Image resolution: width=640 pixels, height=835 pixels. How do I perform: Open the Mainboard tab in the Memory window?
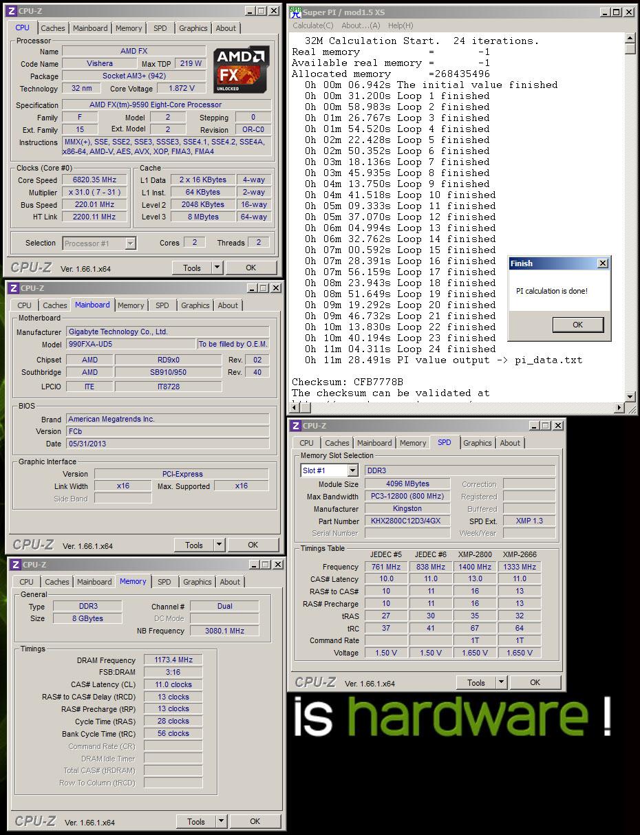click(x=94, y=582)
